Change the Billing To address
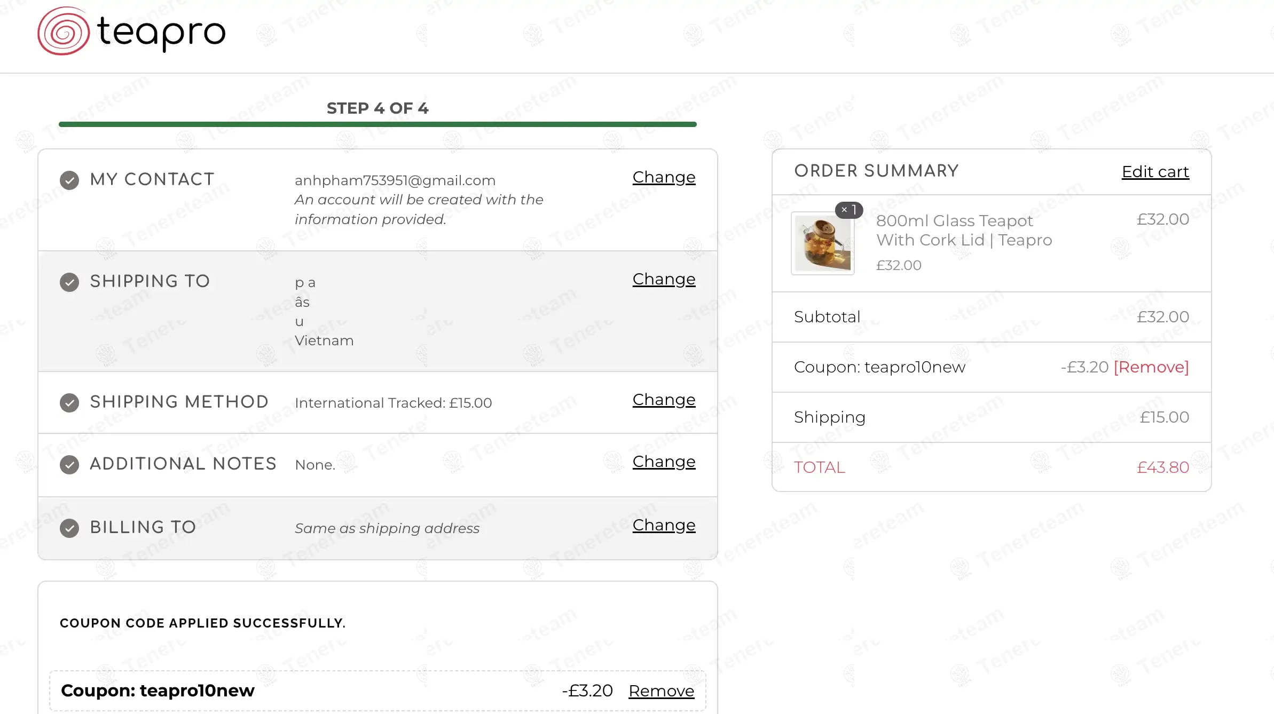Viewport: 1274px width, 714px height. [x=664, y=525]
